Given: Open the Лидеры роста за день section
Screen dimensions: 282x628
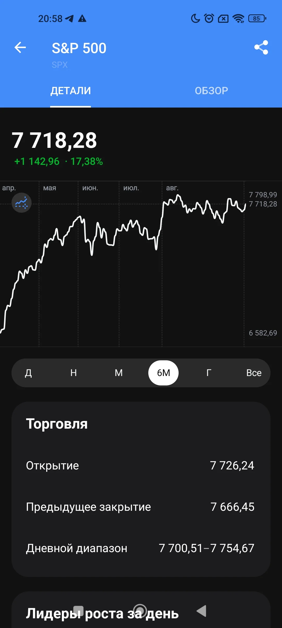Looking at the screenshot, I should coord(102,613).
